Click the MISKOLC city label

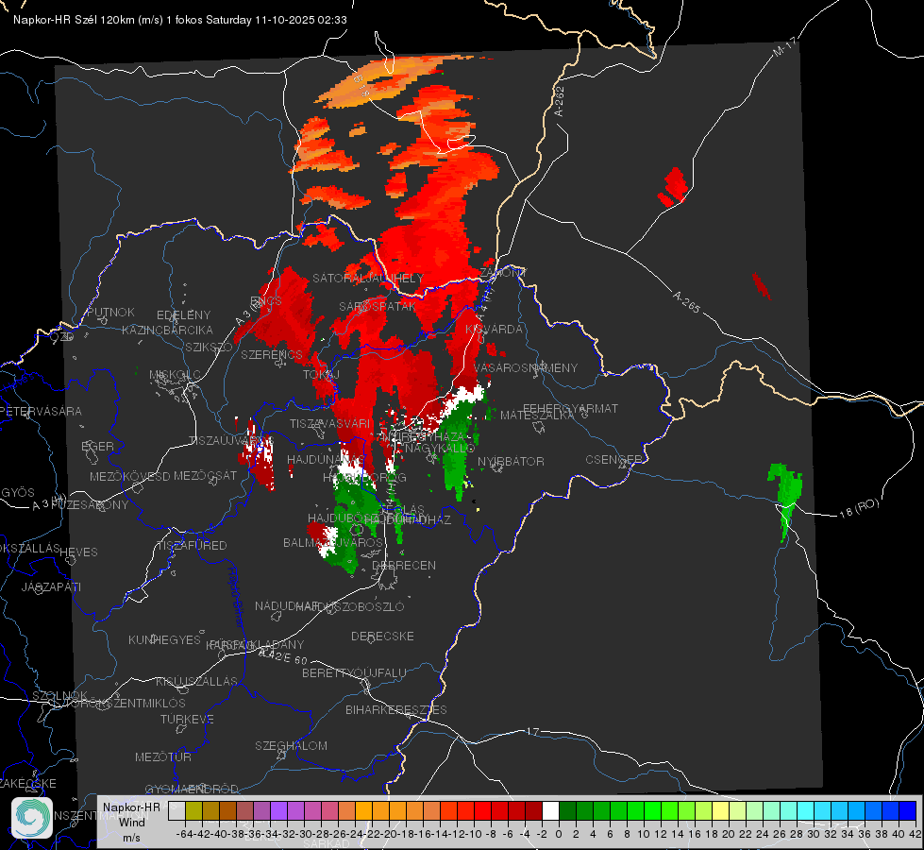(175, 375)
